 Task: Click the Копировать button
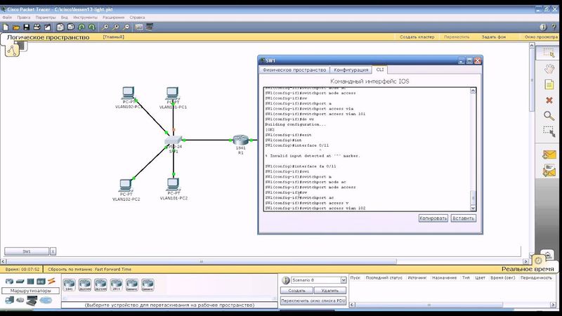433,218
